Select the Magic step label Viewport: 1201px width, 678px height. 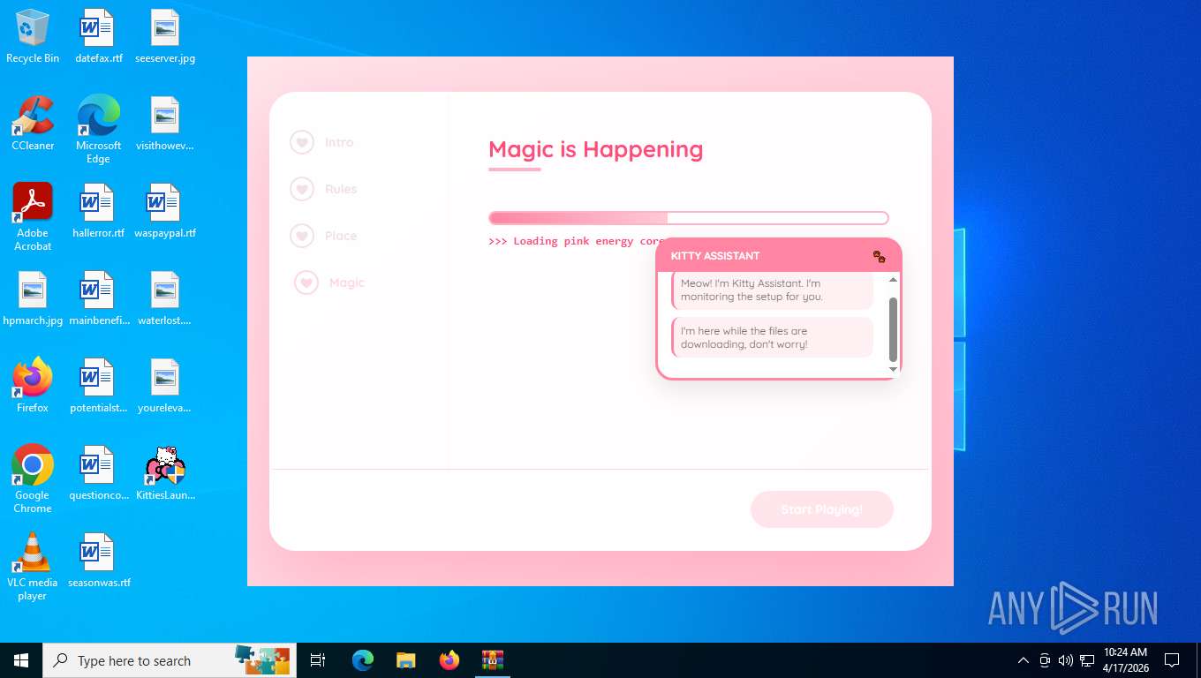pos(346,282)
